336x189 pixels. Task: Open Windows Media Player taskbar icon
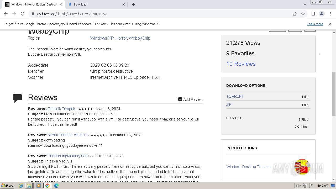pos(38,186)
